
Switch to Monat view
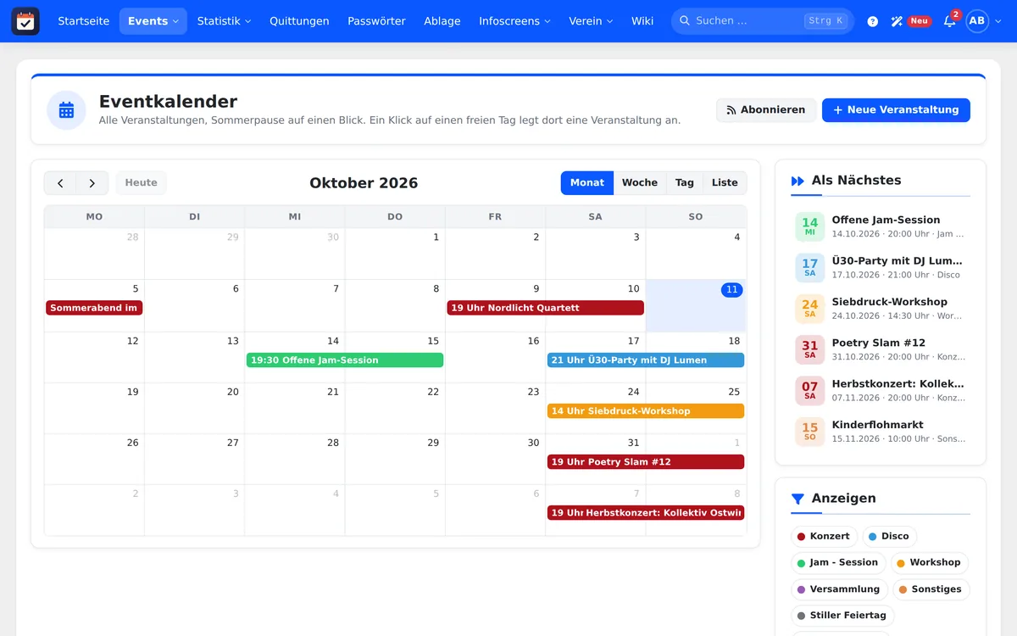(587, 183)
